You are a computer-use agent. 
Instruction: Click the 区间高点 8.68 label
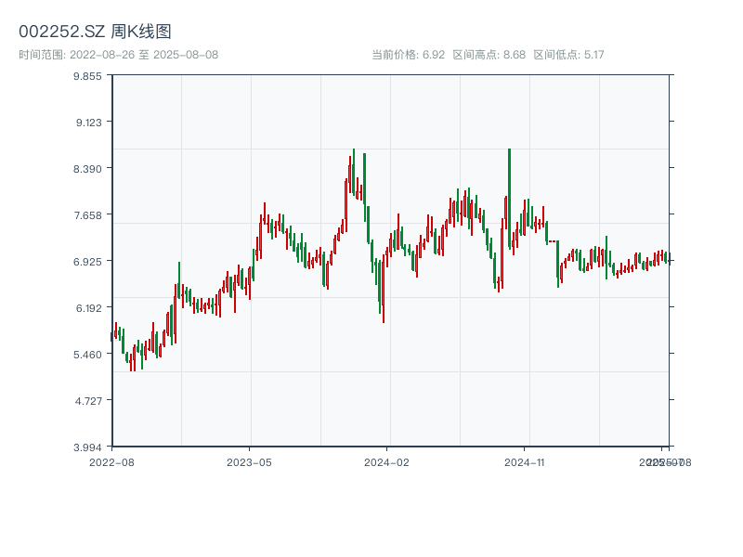489,55
